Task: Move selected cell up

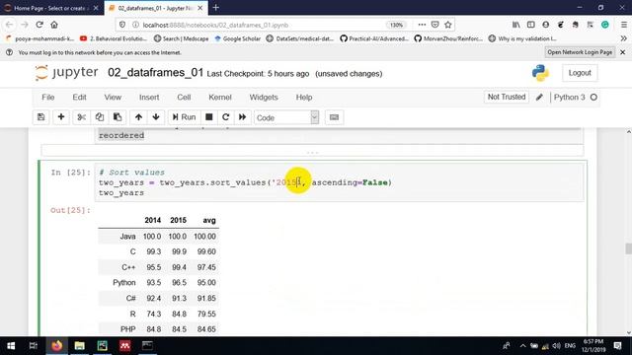Action: coord(138,117)
